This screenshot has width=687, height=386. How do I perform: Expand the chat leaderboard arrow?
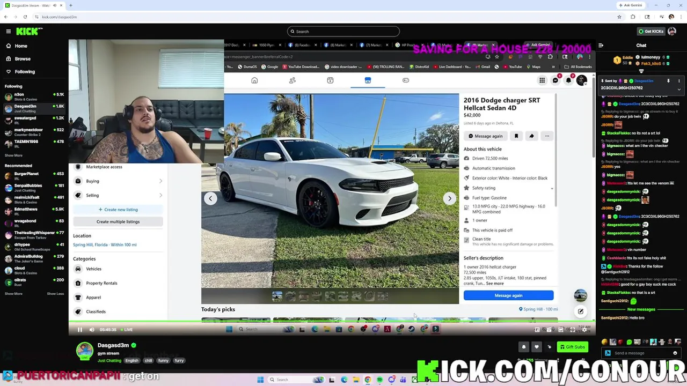tap(641, 71)
